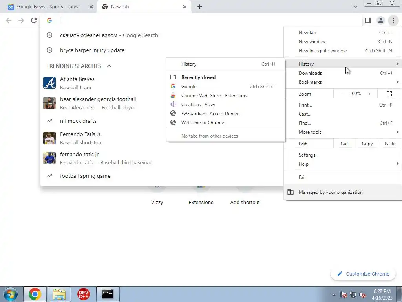Click the Customize Chrome button

363,274
